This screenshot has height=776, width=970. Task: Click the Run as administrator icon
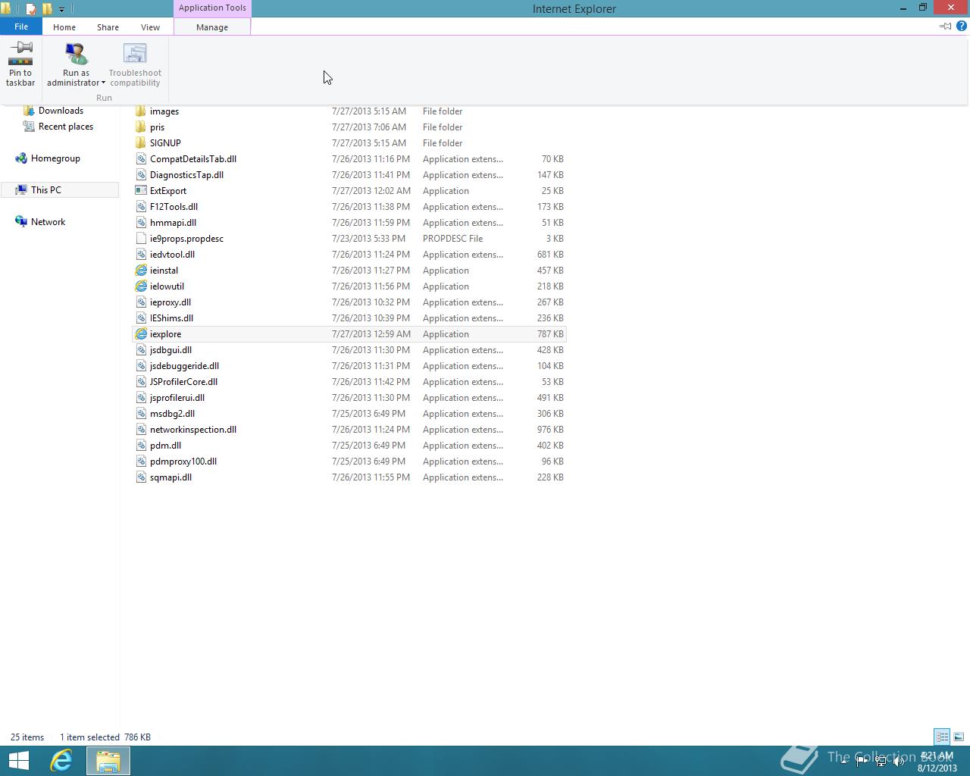tap(76, 55)
